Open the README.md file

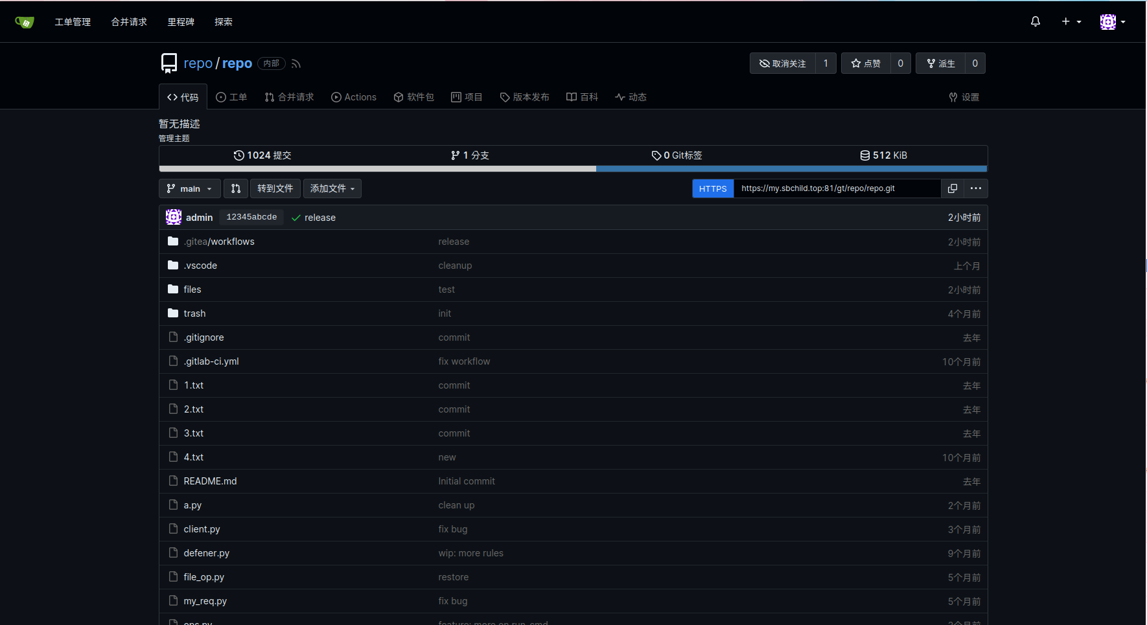[x=210, y=481]
